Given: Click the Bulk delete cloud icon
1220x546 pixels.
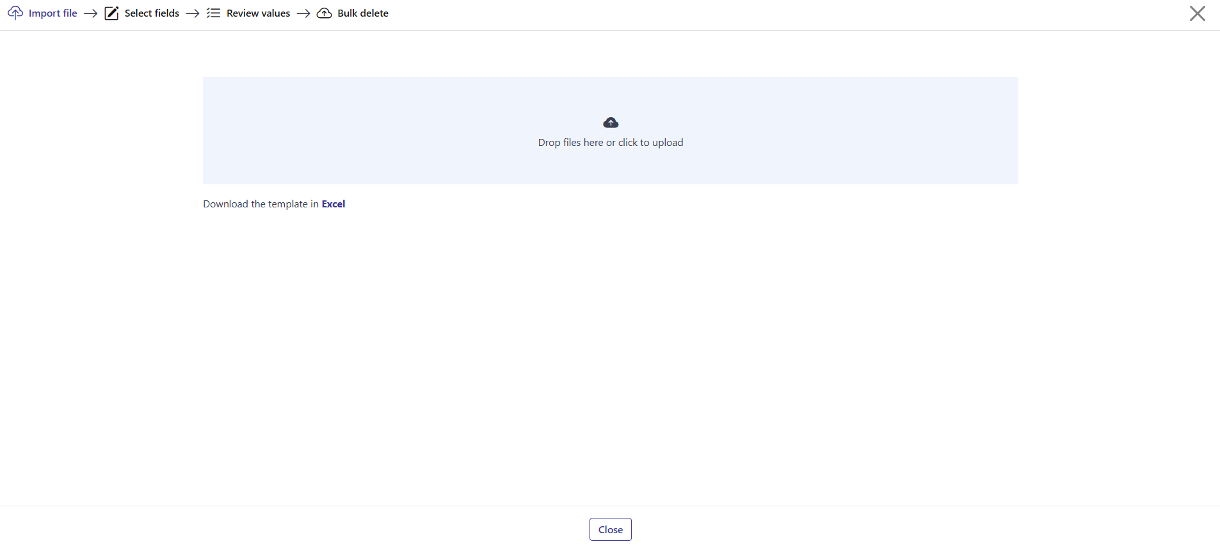Looking at the screenshot, I should tap(325, 13).
